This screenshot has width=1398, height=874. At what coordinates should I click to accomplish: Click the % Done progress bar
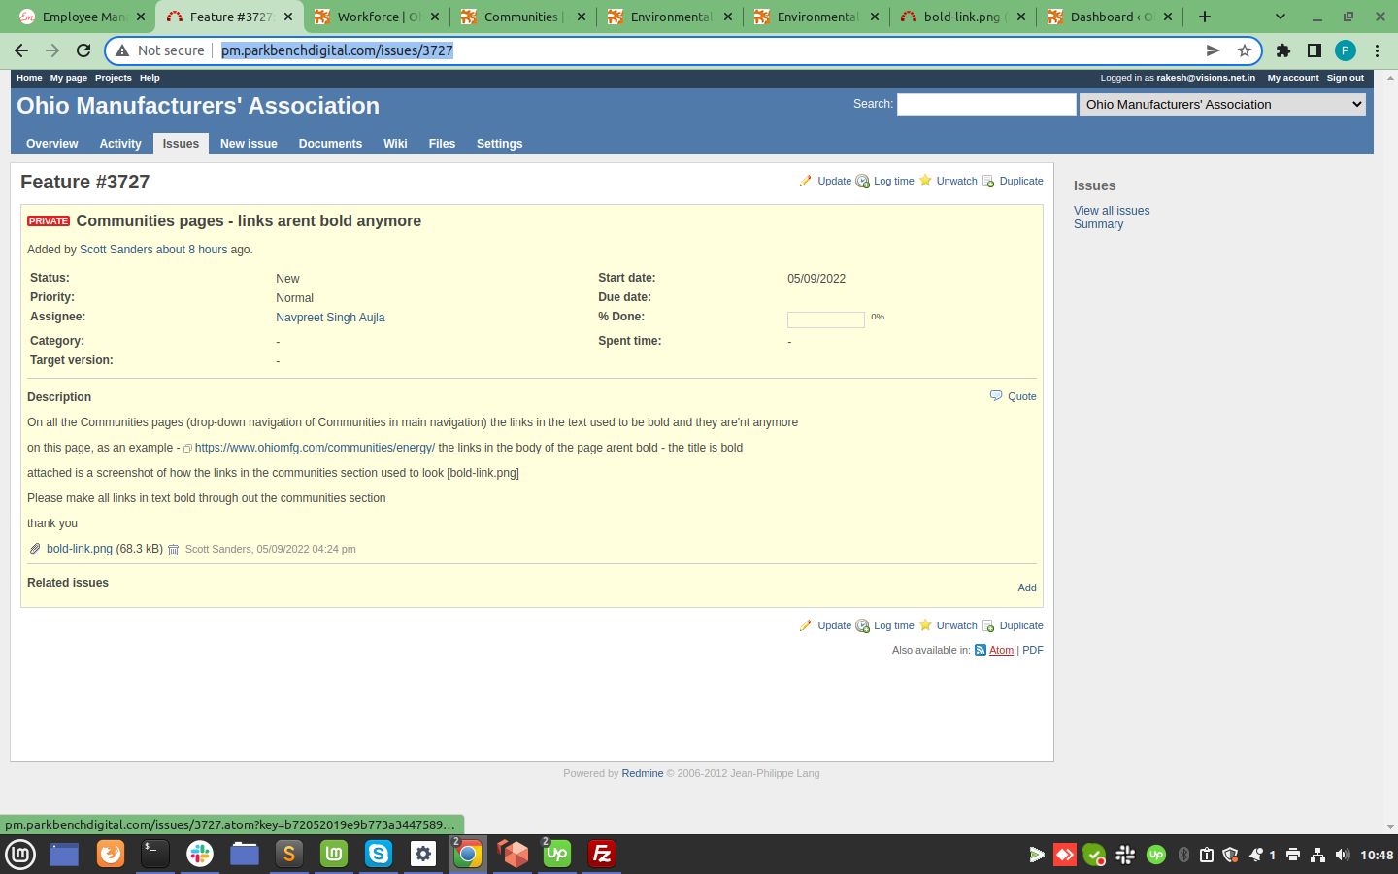(x=825, y=319)
